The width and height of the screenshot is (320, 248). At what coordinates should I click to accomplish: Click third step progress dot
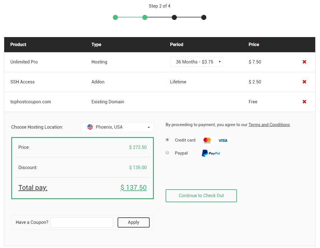click(x=174, y=17)
